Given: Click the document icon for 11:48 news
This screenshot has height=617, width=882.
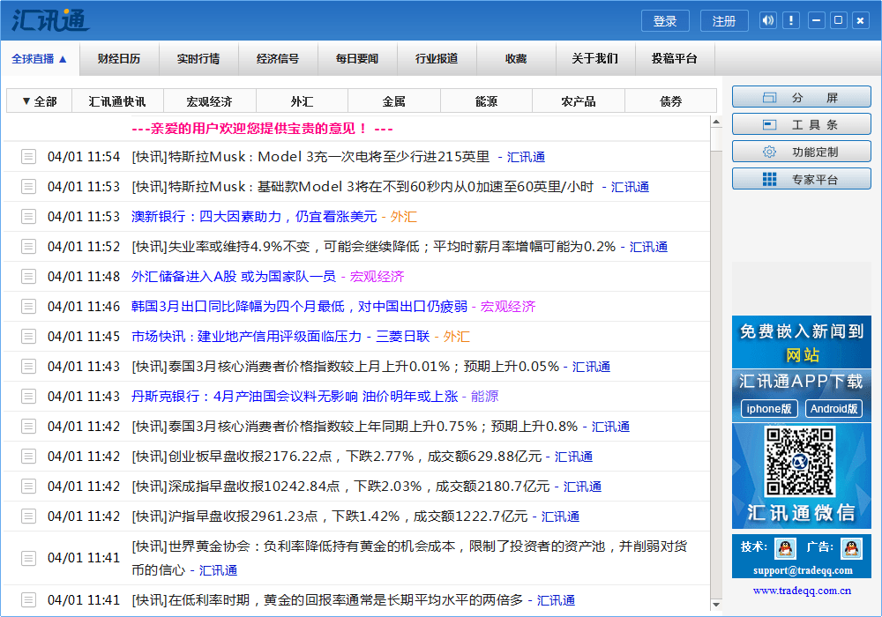Looking at the screenshot, I should [x=29, y=277].
